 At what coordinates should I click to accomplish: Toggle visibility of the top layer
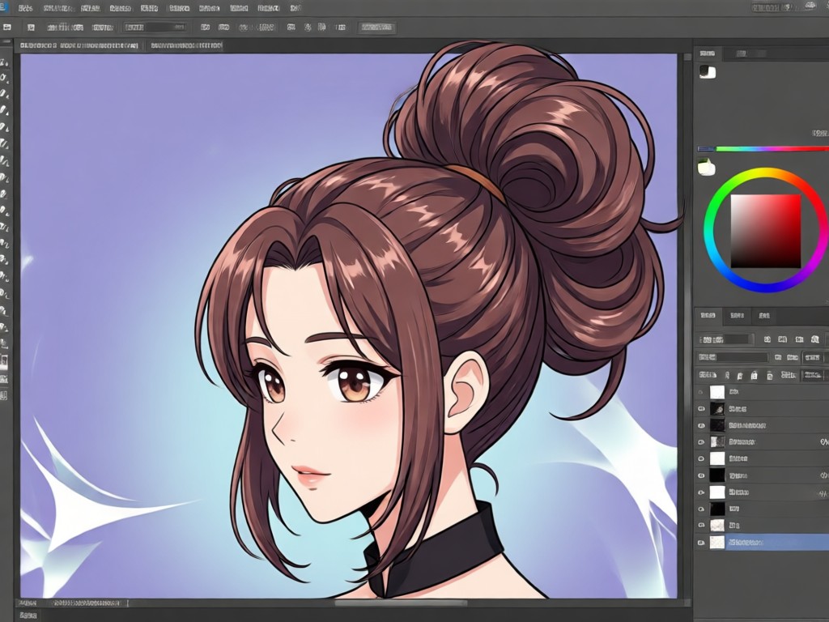(x=701, y=393)
